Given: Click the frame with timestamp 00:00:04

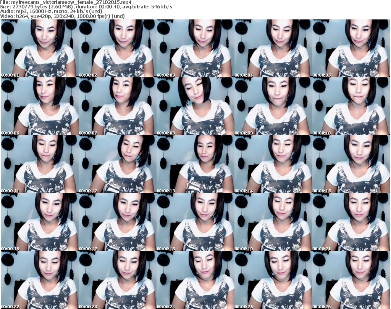Looking at the screenshot, I should pos(273,48).
